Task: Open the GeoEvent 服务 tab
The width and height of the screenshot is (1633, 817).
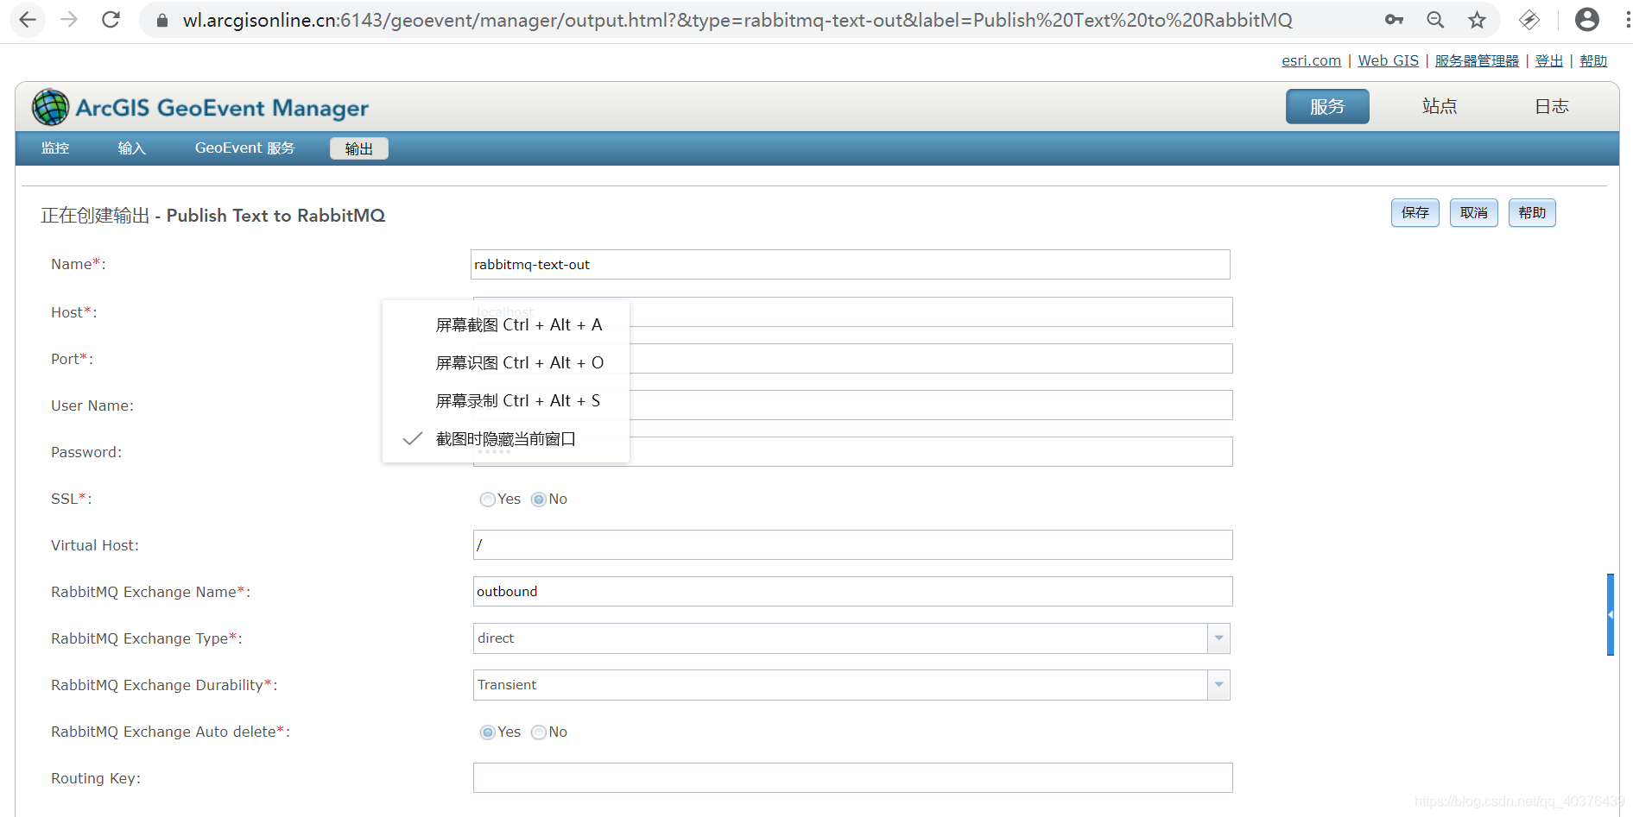Action: pos(244,148)
